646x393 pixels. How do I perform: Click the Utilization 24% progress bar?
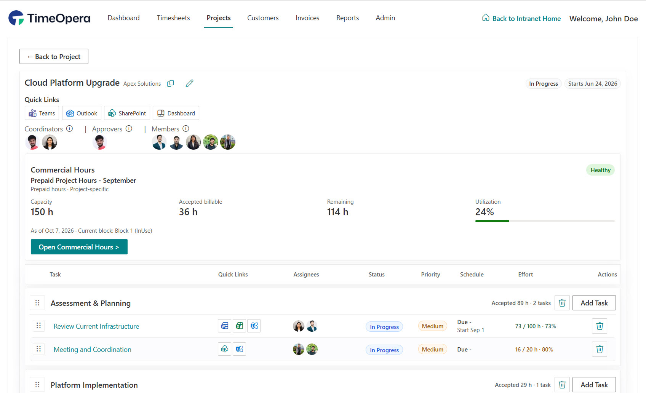click(545, 221)
